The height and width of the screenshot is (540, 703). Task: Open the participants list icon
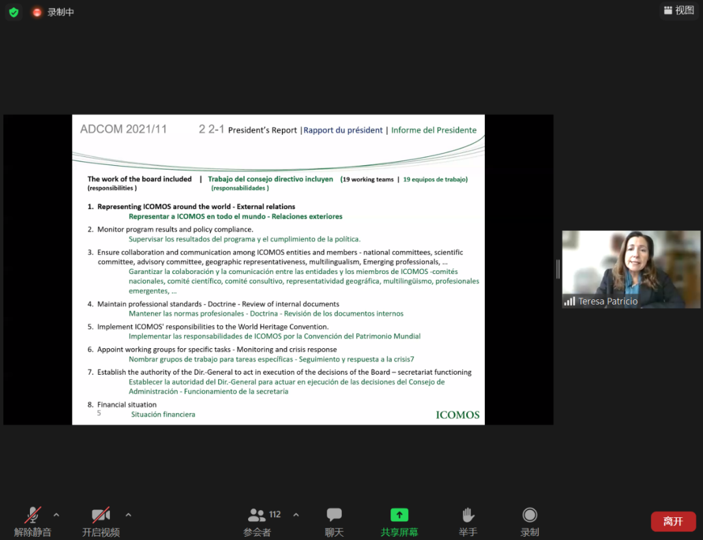(257, 515)
